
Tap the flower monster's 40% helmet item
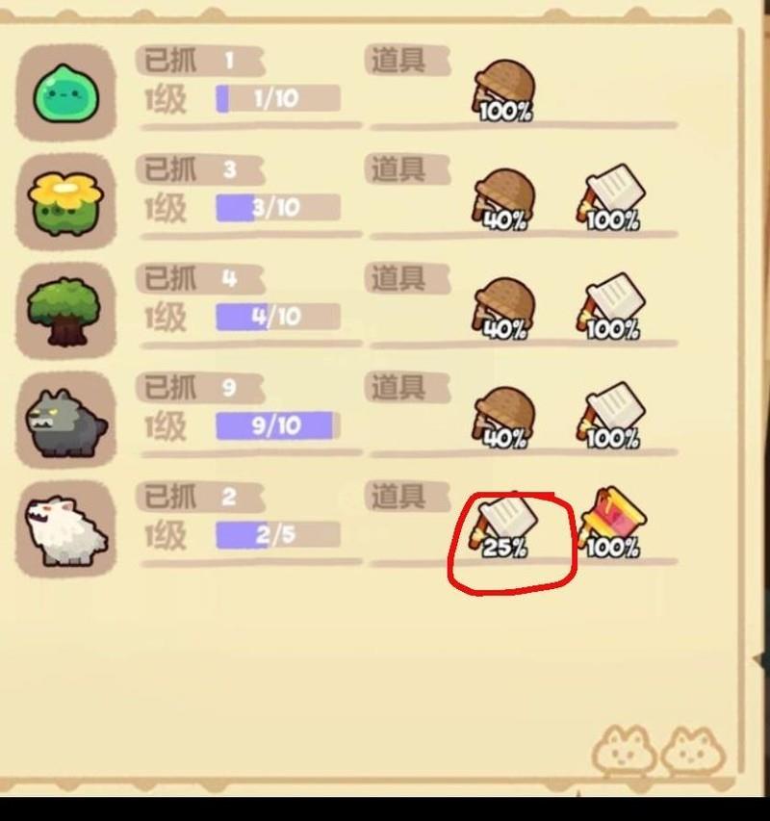[504, 200]
